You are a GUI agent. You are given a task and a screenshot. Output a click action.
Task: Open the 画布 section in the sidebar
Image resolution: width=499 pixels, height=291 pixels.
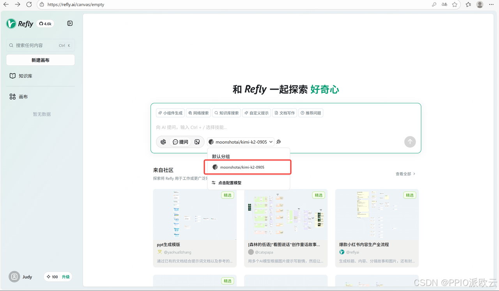(41, 97)
